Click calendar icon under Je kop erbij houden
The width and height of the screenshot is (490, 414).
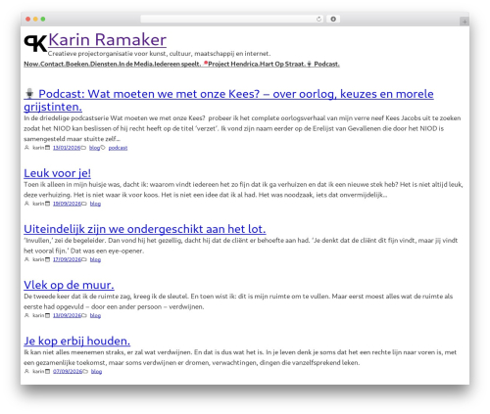click(48, 371)
